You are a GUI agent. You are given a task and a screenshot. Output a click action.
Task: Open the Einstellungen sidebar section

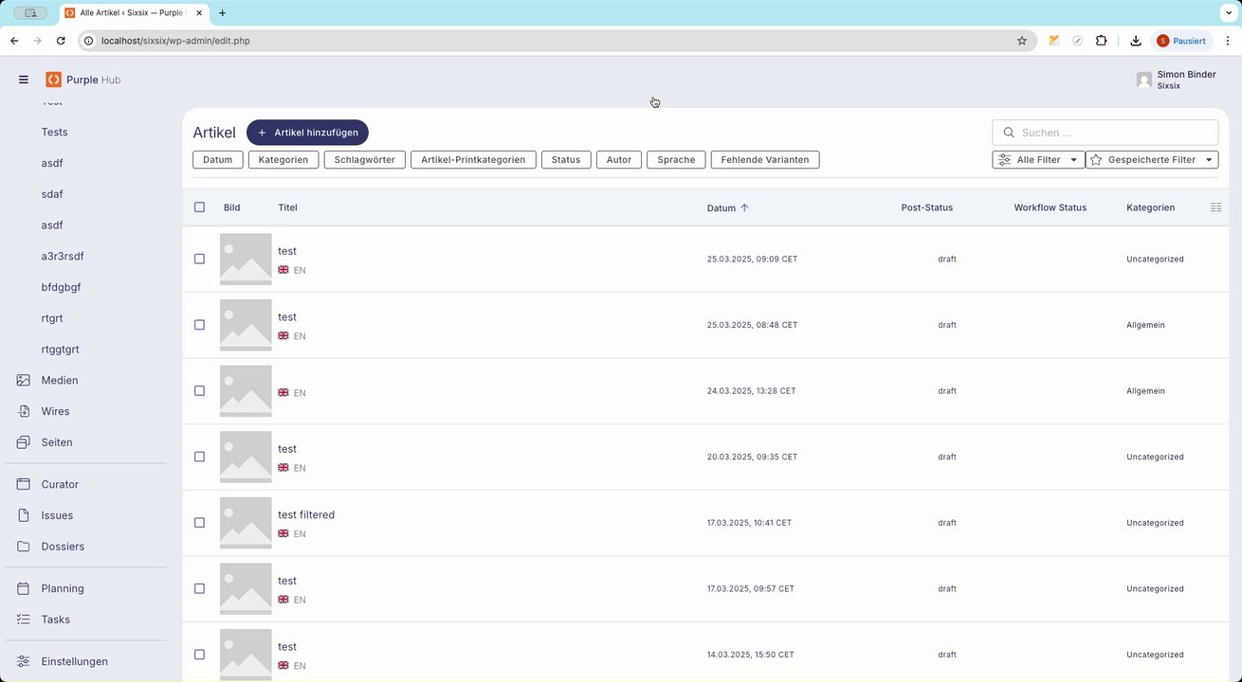74,661
